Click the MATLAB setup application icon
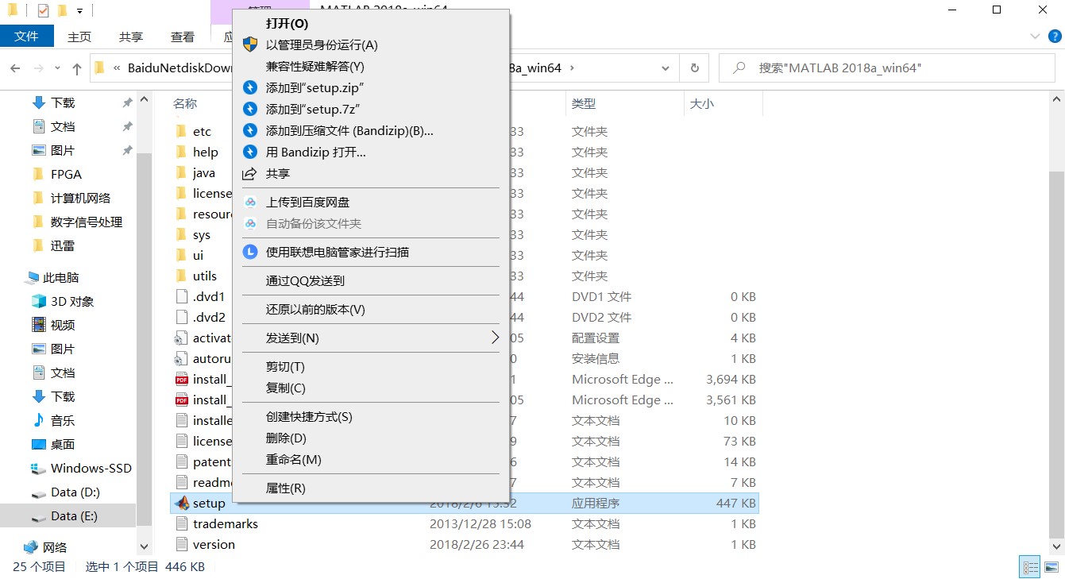This screenshot has width=1065, height=579. coord(182,503)
